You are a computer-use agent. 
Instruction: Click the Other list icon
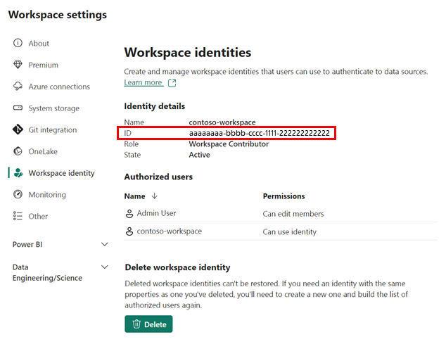click(18, 217)
